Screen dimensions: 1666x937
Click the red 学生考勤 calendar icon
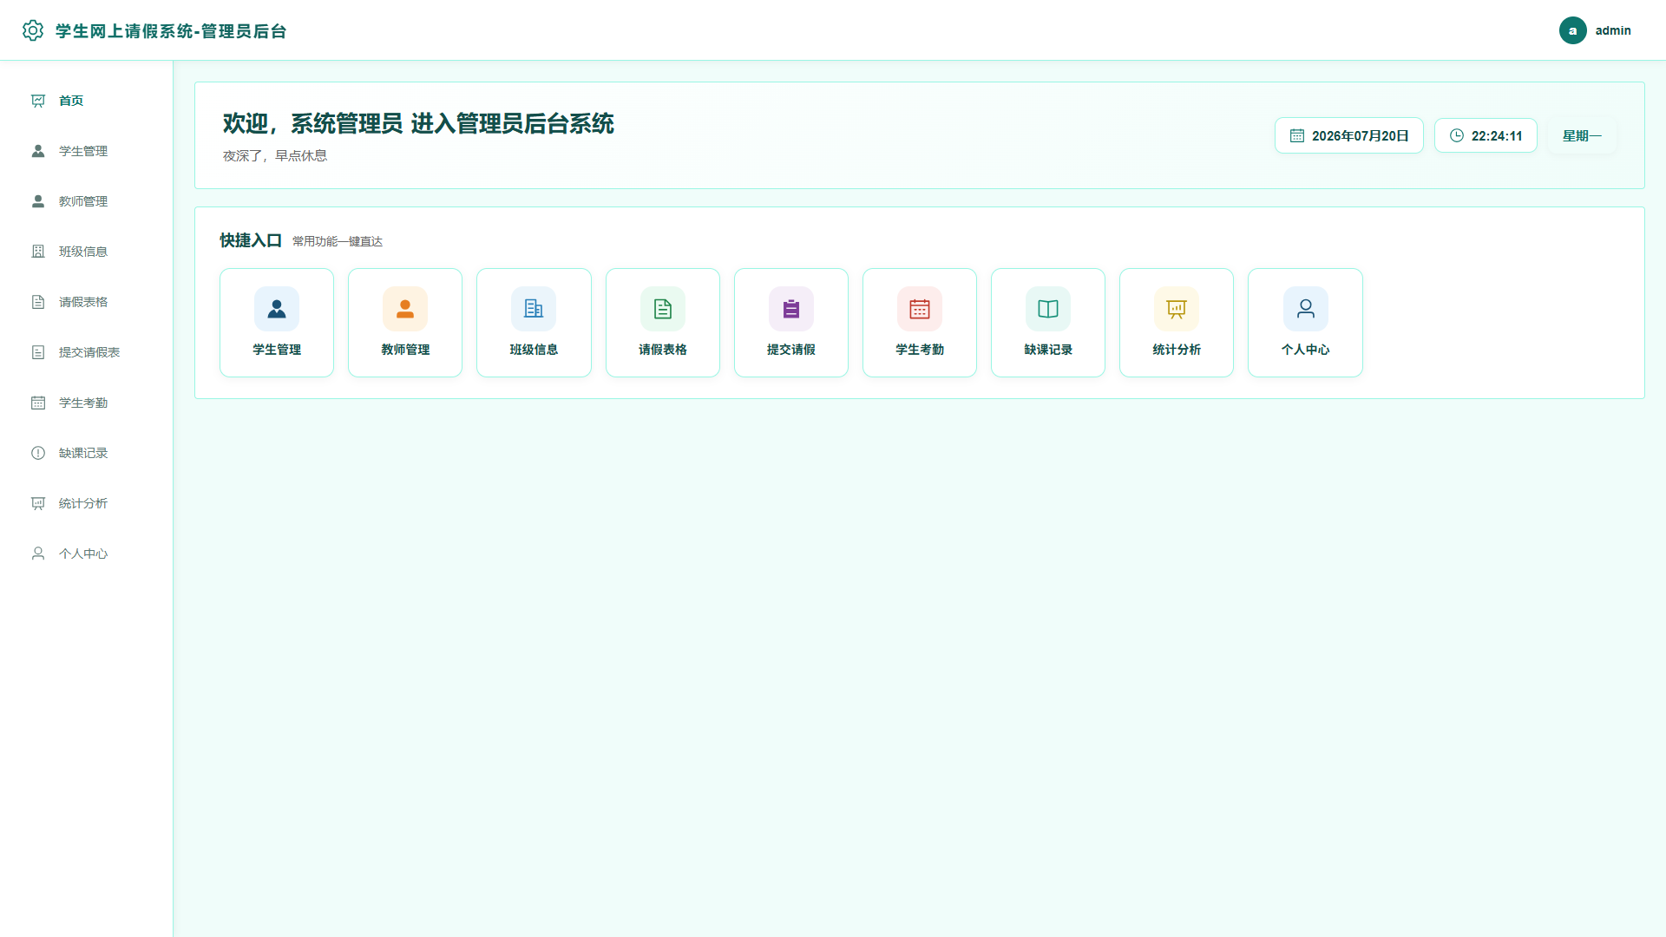coord(920,309)
